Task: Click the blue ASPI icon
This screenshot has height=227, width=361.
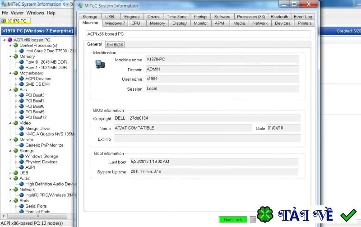Action: [x=21, y=167]
